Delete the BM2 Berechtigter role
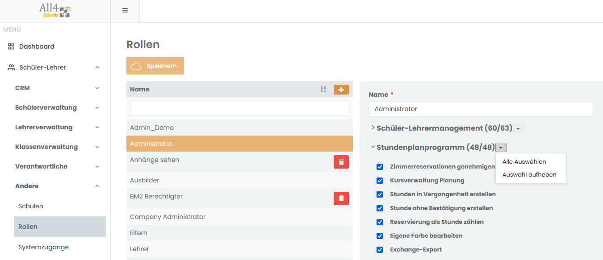The image size is (603, 260). [341, 198]
